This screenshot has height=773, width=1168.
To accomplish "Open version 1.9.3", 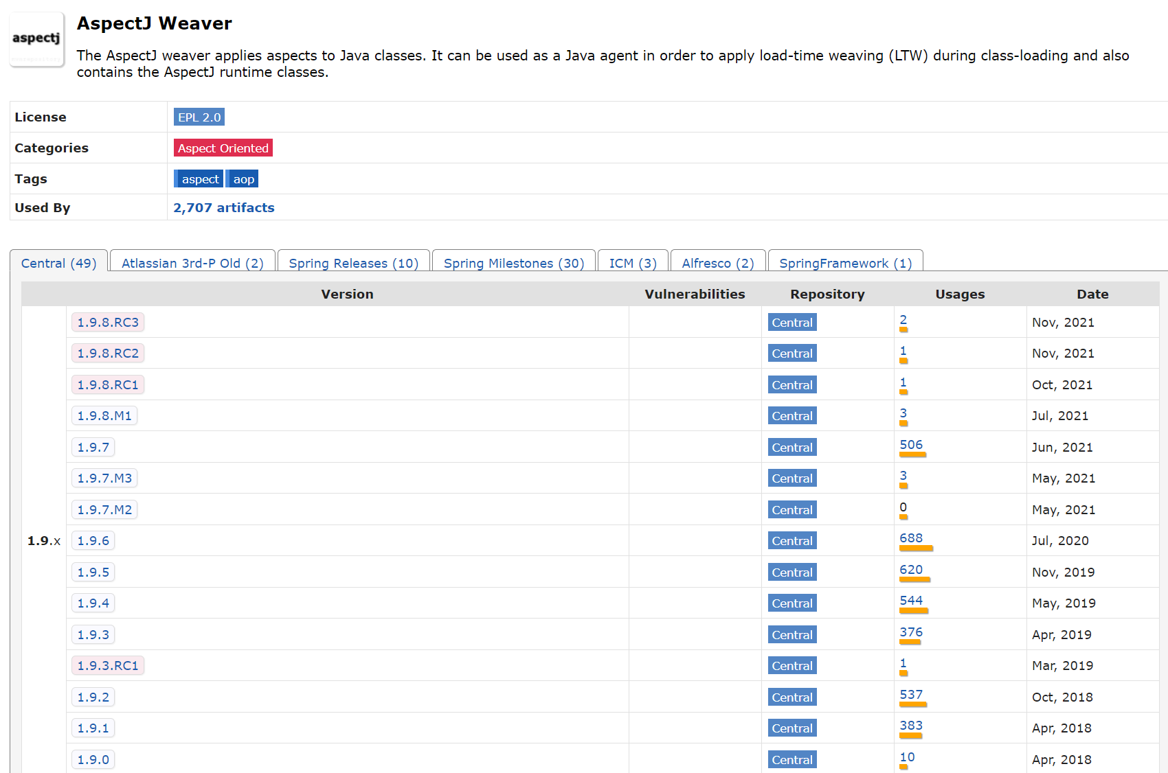I will click(x=93, y=634).
